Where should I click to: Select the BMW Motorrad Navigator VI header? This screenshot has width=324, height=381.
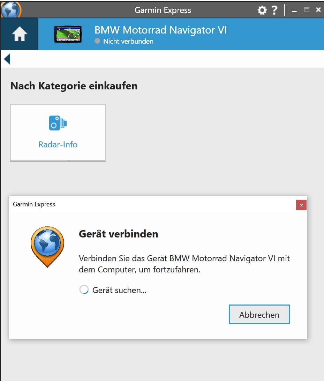[x=161, y=30]
